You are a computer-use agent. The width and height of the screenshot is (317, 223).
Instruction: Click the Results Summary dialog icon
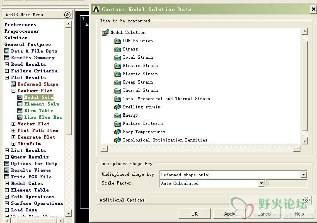pyautogui.click(x=7, y=58)
